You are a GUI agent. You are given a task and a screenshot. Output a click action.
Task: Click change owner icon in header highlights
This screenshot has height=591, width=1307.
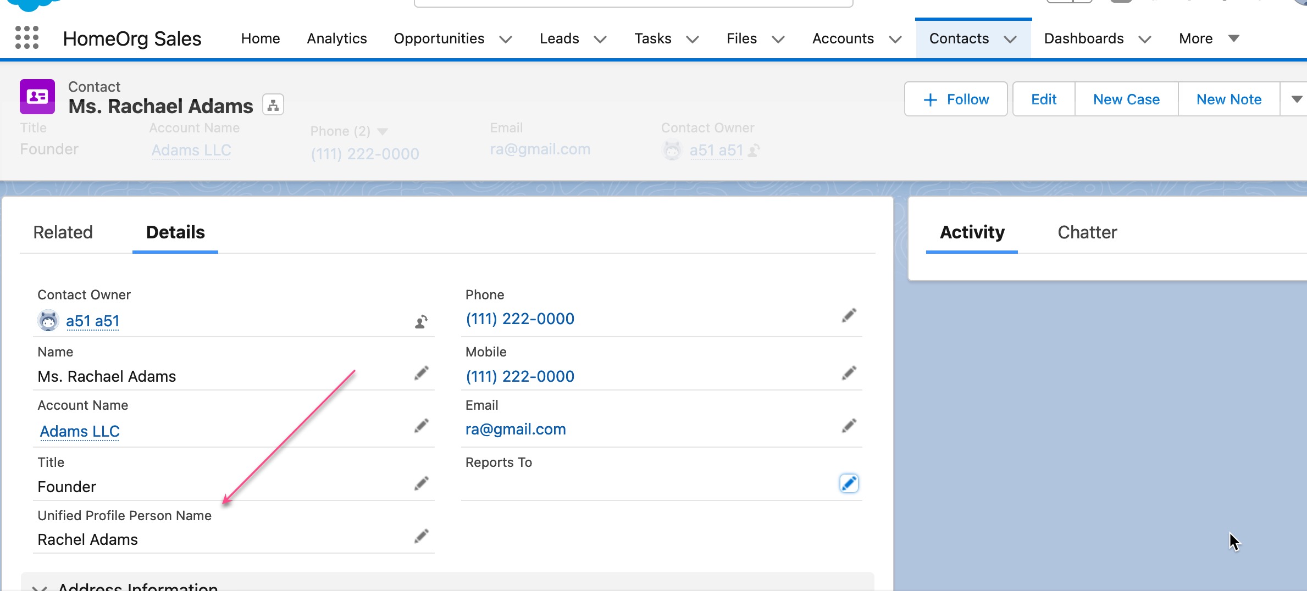pyautogui.click(x=754, y=150)
